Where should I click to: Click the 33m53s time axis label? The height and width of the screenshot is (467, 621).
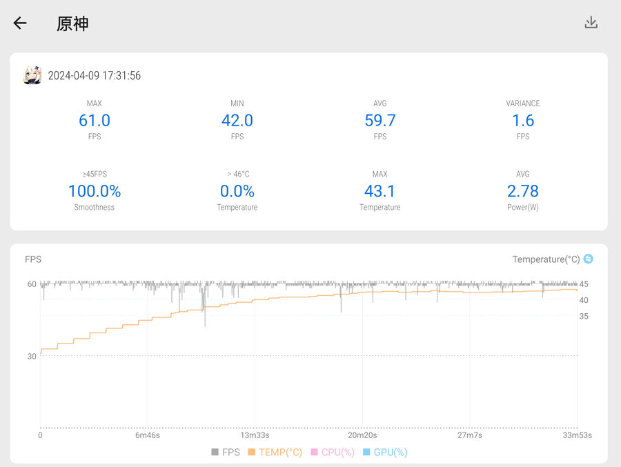577,435
